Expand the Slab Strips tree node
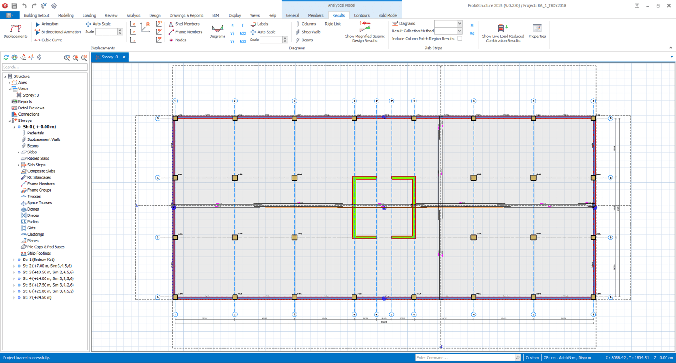The image size is (676, 363). pos(18,165)
